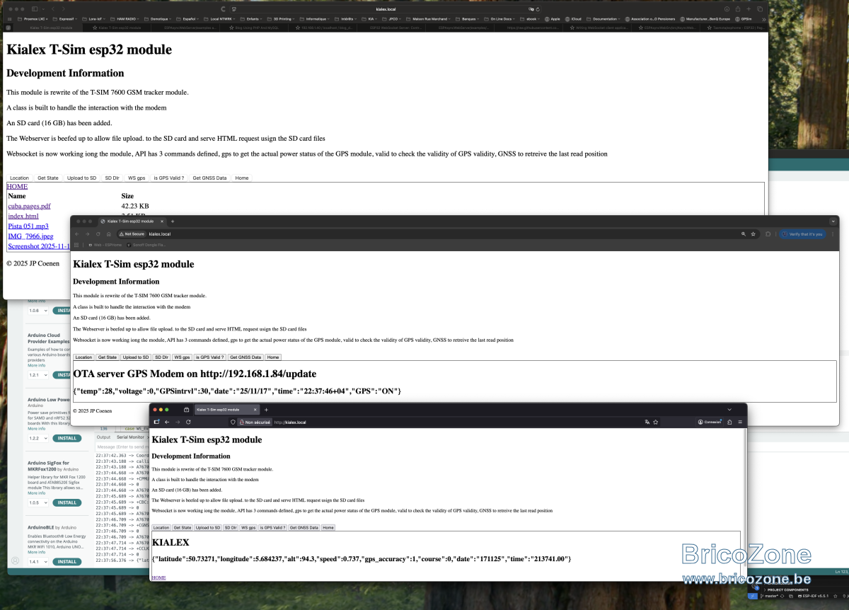Click the Firefox Connexion account button
This screenshot has height=610, width=849.
710,422
